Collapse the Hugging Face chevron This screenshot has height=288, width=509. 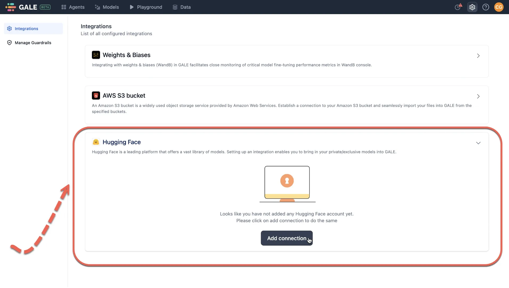click(x=478, y=143)
